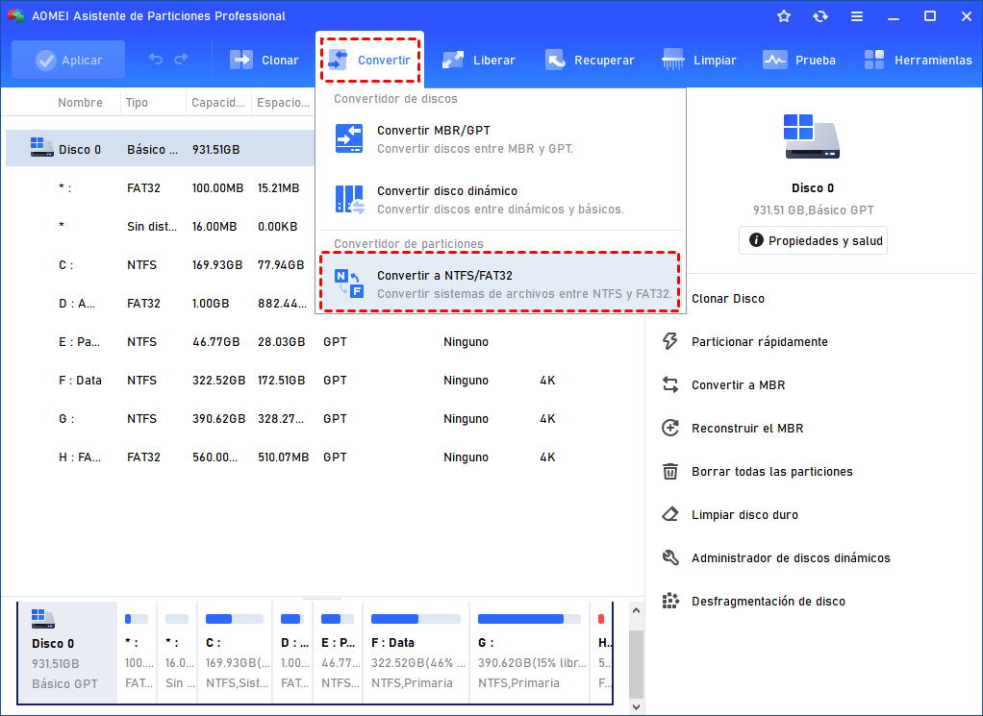Click the redo arrow icon
Image resolution: width=983 pixels, height=716 pixels.
[181, 60]
